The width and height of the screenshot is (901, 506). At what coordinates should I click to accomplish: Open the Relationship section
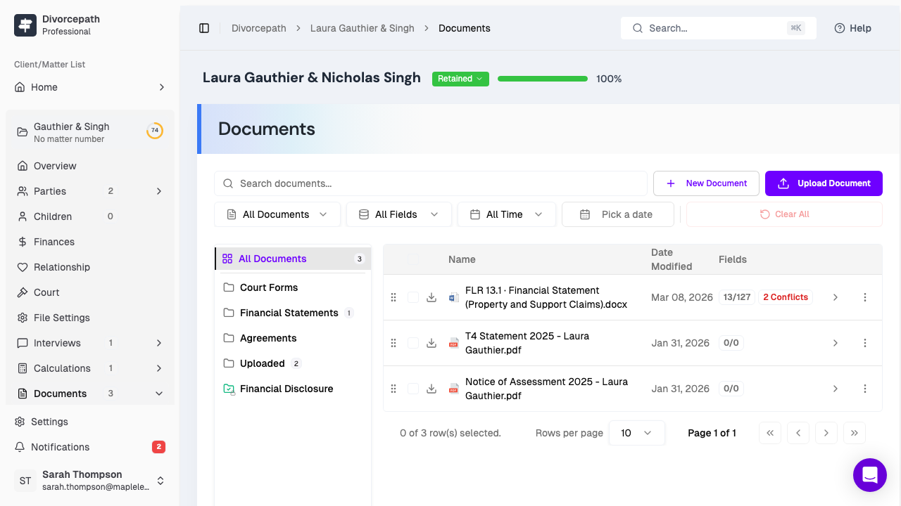click(x=90, y=267)
